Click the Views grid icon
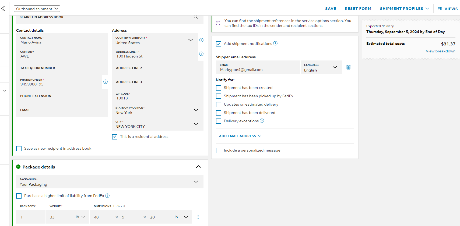 pyautogui.click(x=440, y=9)
